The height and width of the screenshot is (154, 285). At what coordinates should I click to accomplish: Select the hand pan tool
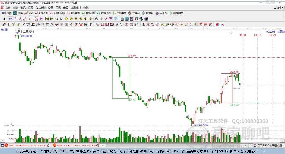(97, 19)
